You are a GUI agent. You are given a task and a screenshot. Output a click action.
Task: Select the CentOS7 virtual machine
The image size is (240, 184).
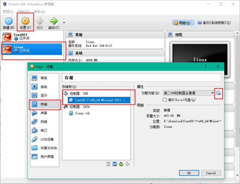[32, 37]
